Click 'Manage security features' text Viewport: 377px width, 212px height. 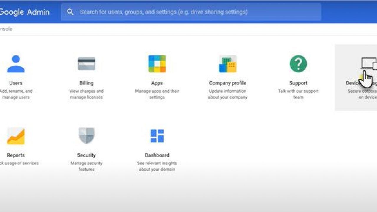86,166
